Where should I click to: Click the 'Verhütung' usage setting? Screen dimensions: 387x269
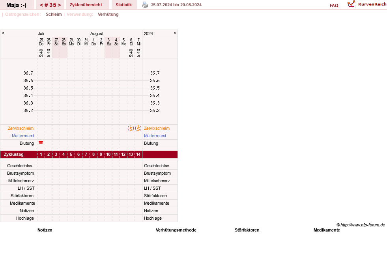tap(108, 14)
